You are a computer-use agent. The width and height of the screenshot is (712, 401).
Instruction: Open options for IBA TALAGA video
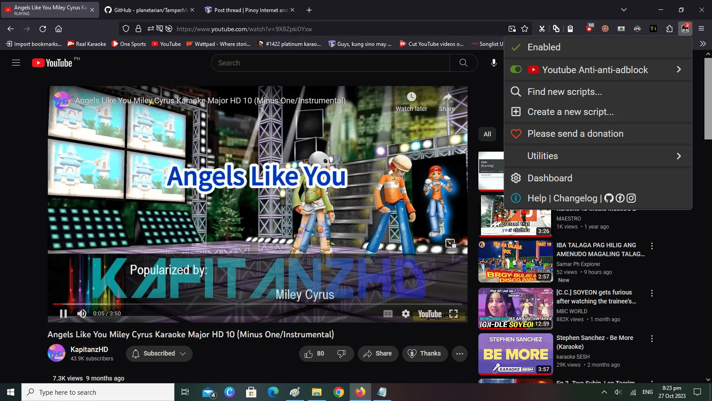coord(651,246)
